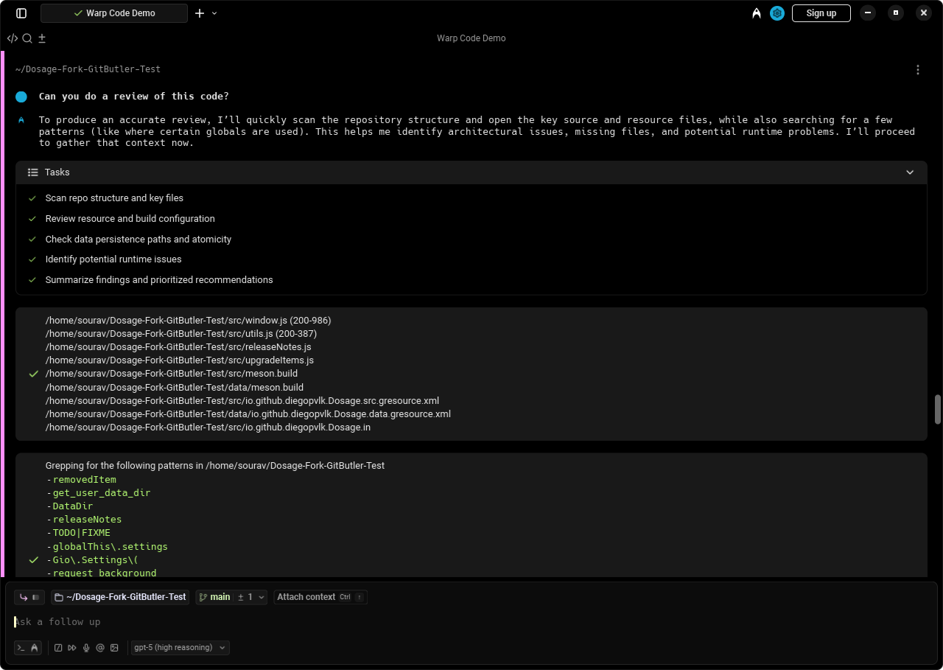Open the ~/Dosage-Fork-GitButler-Test folder chip
The height and width of the screenshot is (670, 943).
[120, 597]
